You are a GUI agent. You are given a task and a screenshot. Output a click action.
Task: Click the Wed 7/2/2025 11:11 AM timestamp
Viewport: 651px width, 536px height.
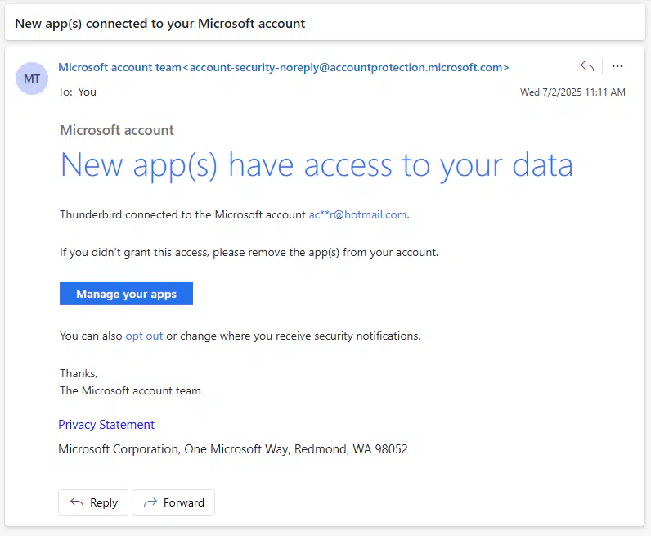pos(572,92)
